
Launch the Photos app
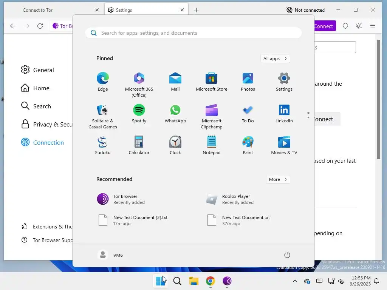point(248,82)
